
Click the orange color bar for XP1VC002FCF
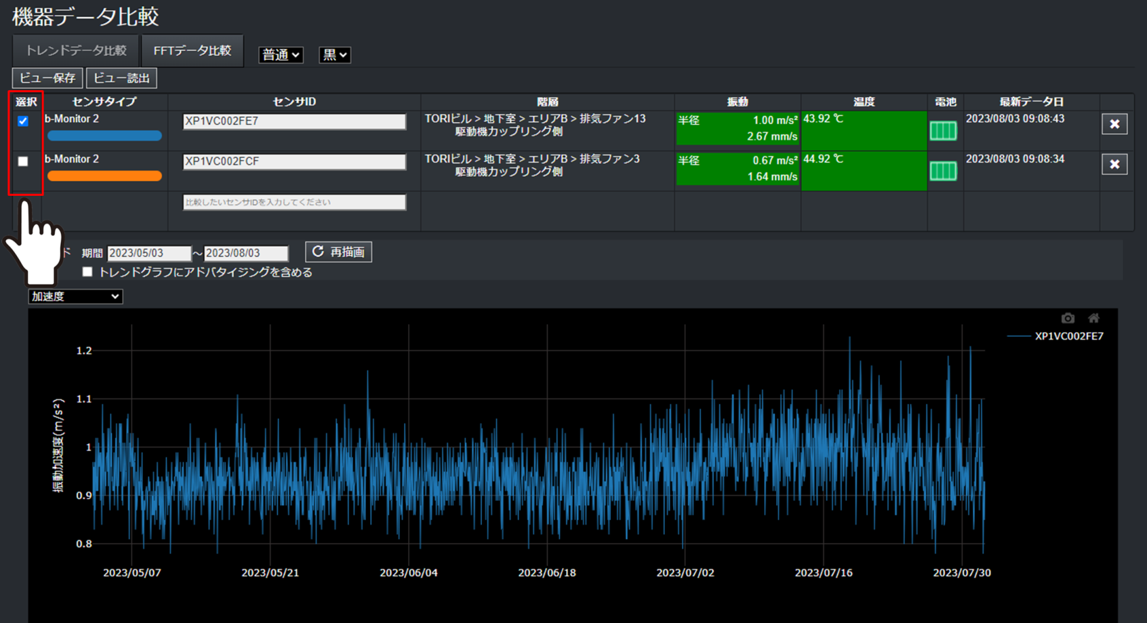tap(104, 176)
